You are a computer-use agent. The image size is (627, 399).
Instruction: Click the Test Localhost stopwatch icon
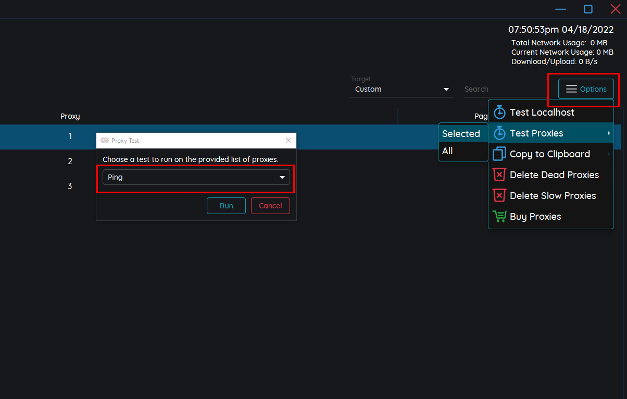coord(499,113)
